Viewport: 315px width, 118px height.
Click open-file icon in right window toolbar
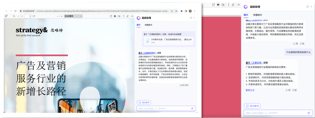point(213,5)
